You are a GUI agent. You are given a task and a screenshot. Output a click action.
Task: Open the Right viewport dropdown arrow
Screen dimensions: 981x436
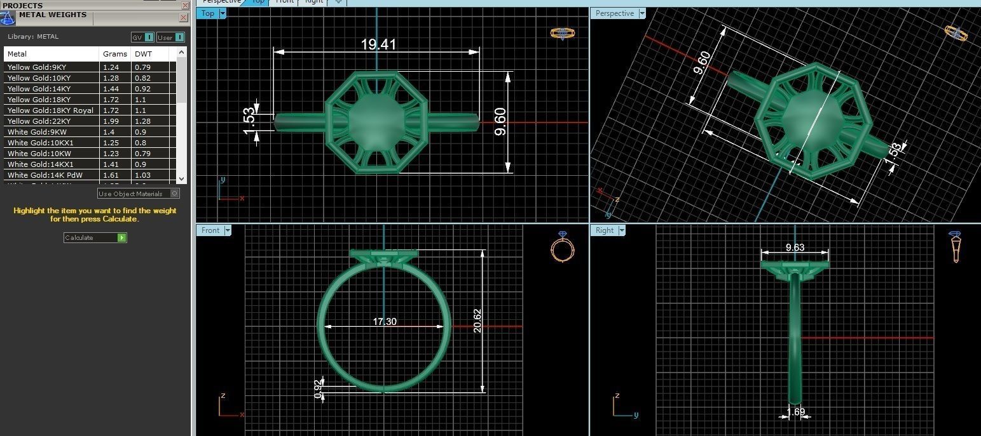622,230
